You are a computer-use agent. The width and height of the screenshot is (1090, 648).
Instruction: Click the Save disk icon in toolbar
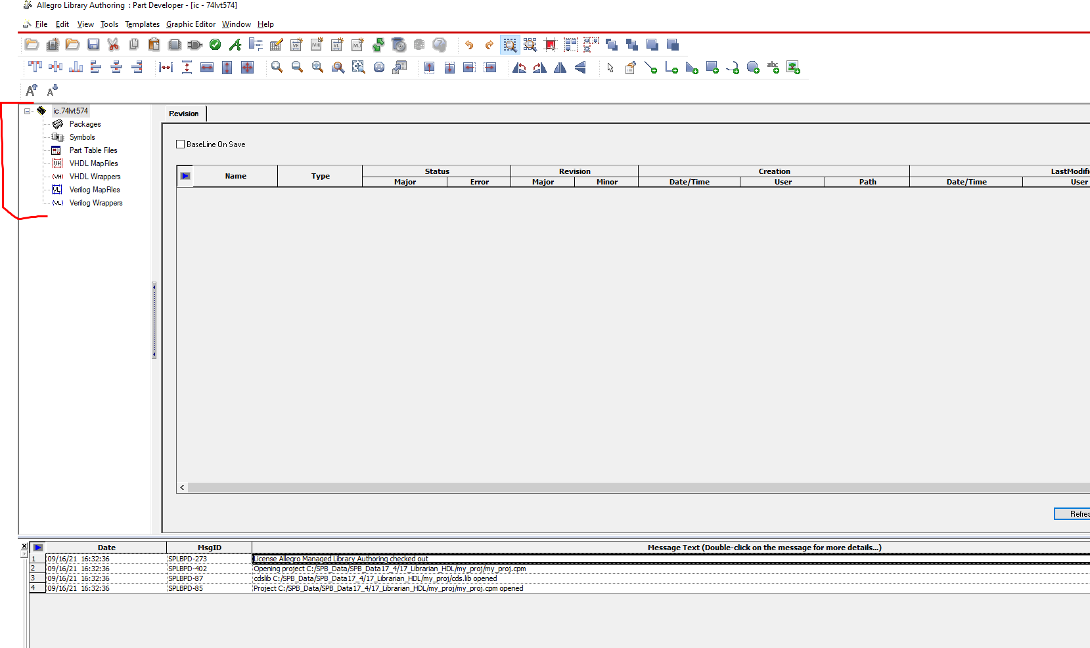(x=93, y=45)
